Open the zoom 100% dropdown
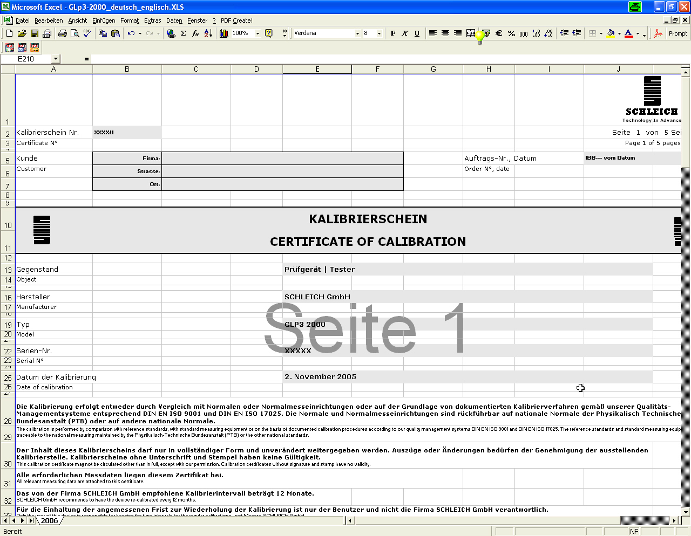The image size is (691, 536). (258, 33)
